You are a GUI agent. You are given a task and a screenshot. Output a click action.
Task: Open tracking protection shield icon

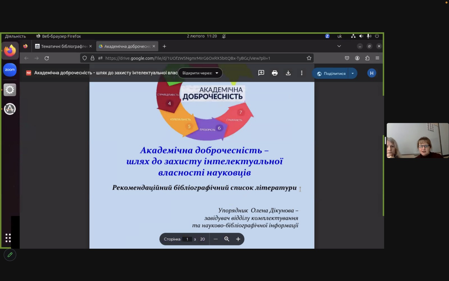point(84,58)
